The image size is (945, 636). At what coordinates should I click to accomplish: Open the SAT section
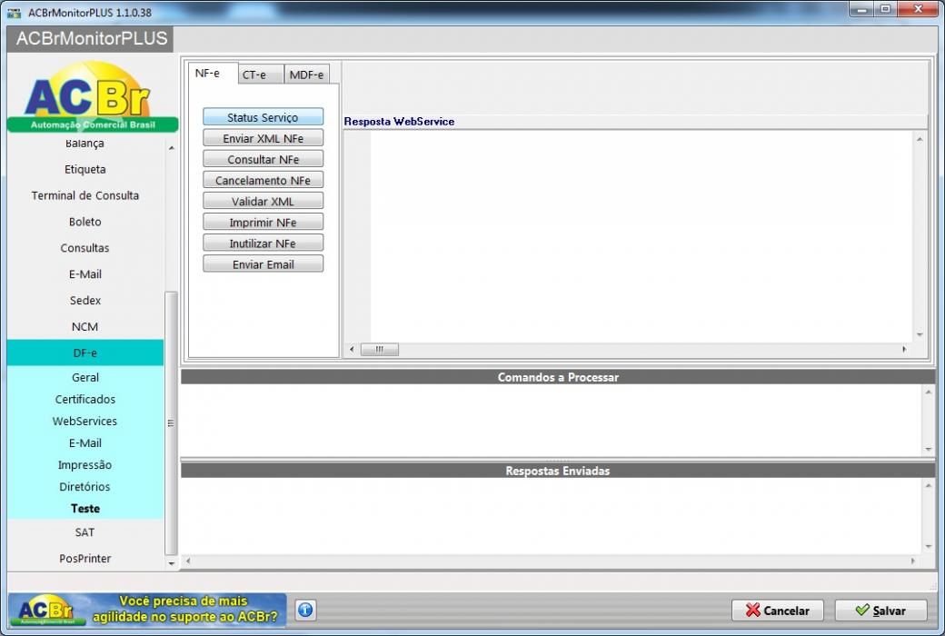click(85, 532)
